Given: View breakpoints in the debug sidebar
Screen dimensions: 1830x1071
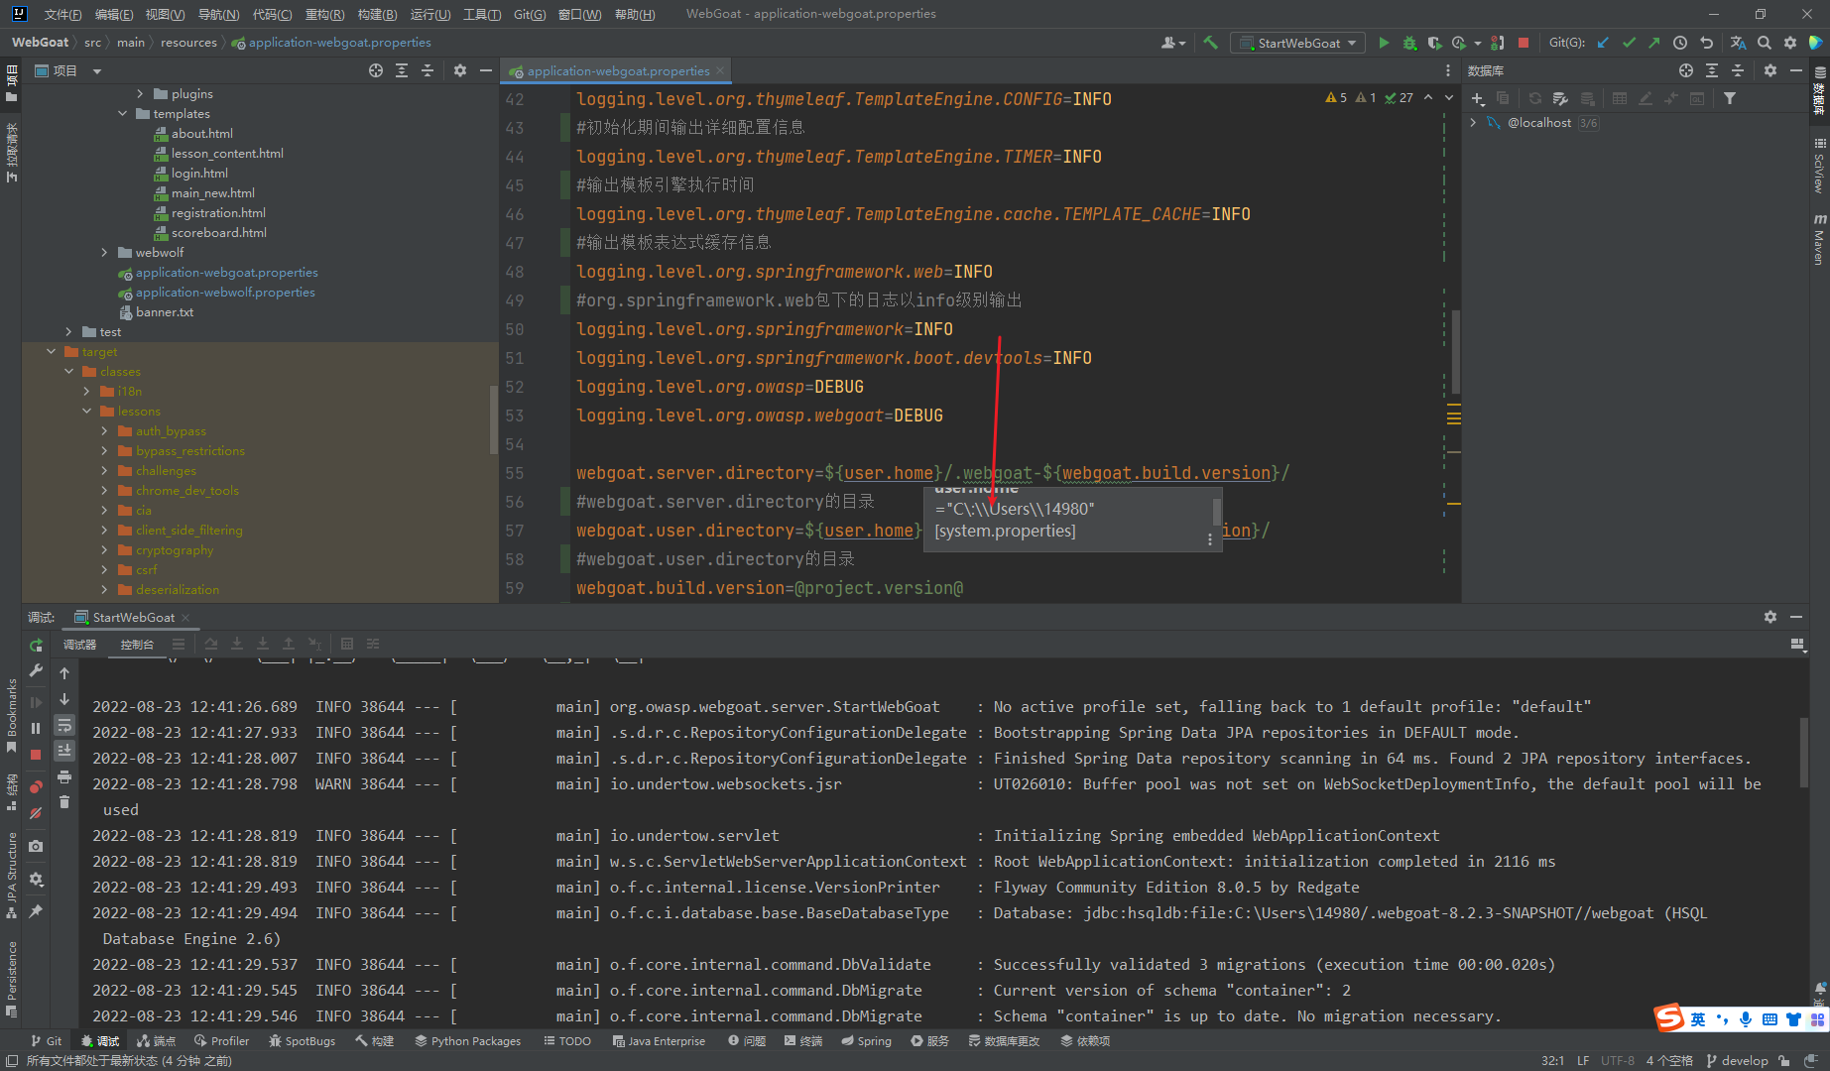Looking at the screenshot, I should (x=36, y=787).
